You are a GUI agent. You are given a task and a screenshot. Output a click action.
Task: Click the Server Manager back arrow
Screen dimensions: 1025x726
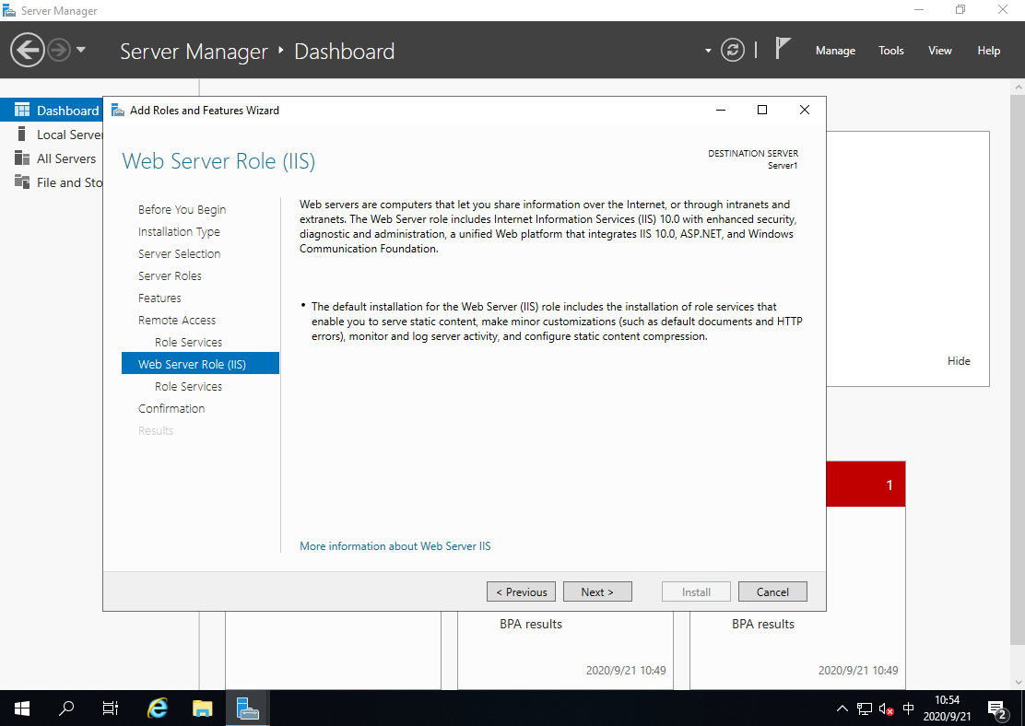(x=28, y=50)
